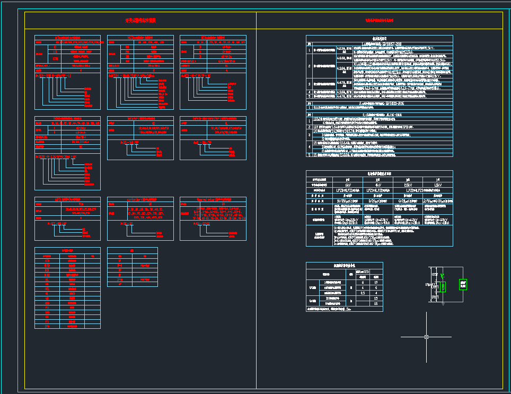Select the RCBO table title
511x394 pixels.
tap(67, 118)
